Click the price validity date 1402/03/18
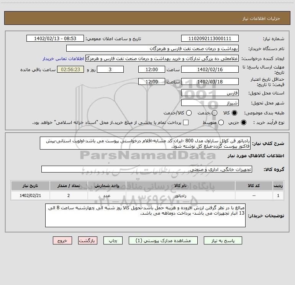The image size is (295, 285). pos(210,82)
